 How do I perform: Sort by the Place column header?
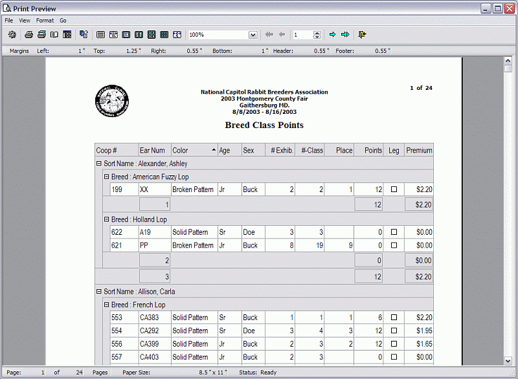[339, 151]
